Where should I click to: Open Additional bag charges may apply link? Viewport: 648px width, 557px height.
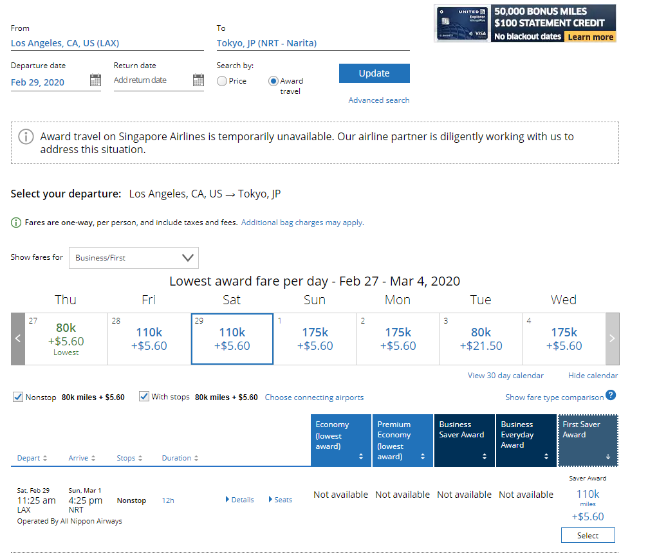click(x=302, y=223)
